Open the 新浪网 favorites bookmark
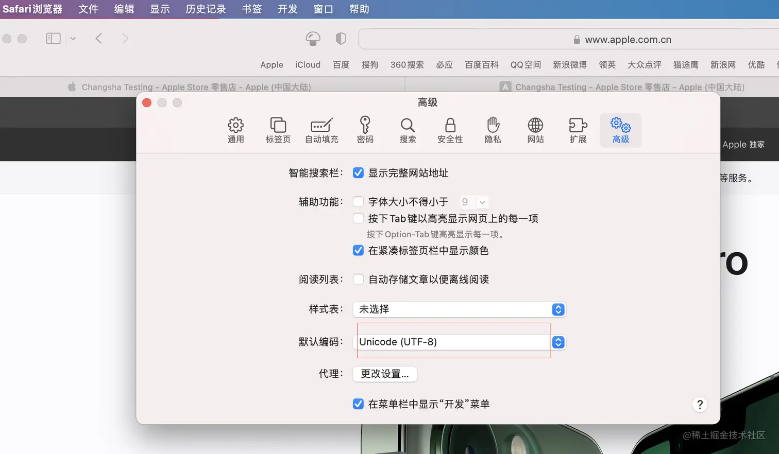The height and width of the screenshot is (454, 779). (723, 65)
